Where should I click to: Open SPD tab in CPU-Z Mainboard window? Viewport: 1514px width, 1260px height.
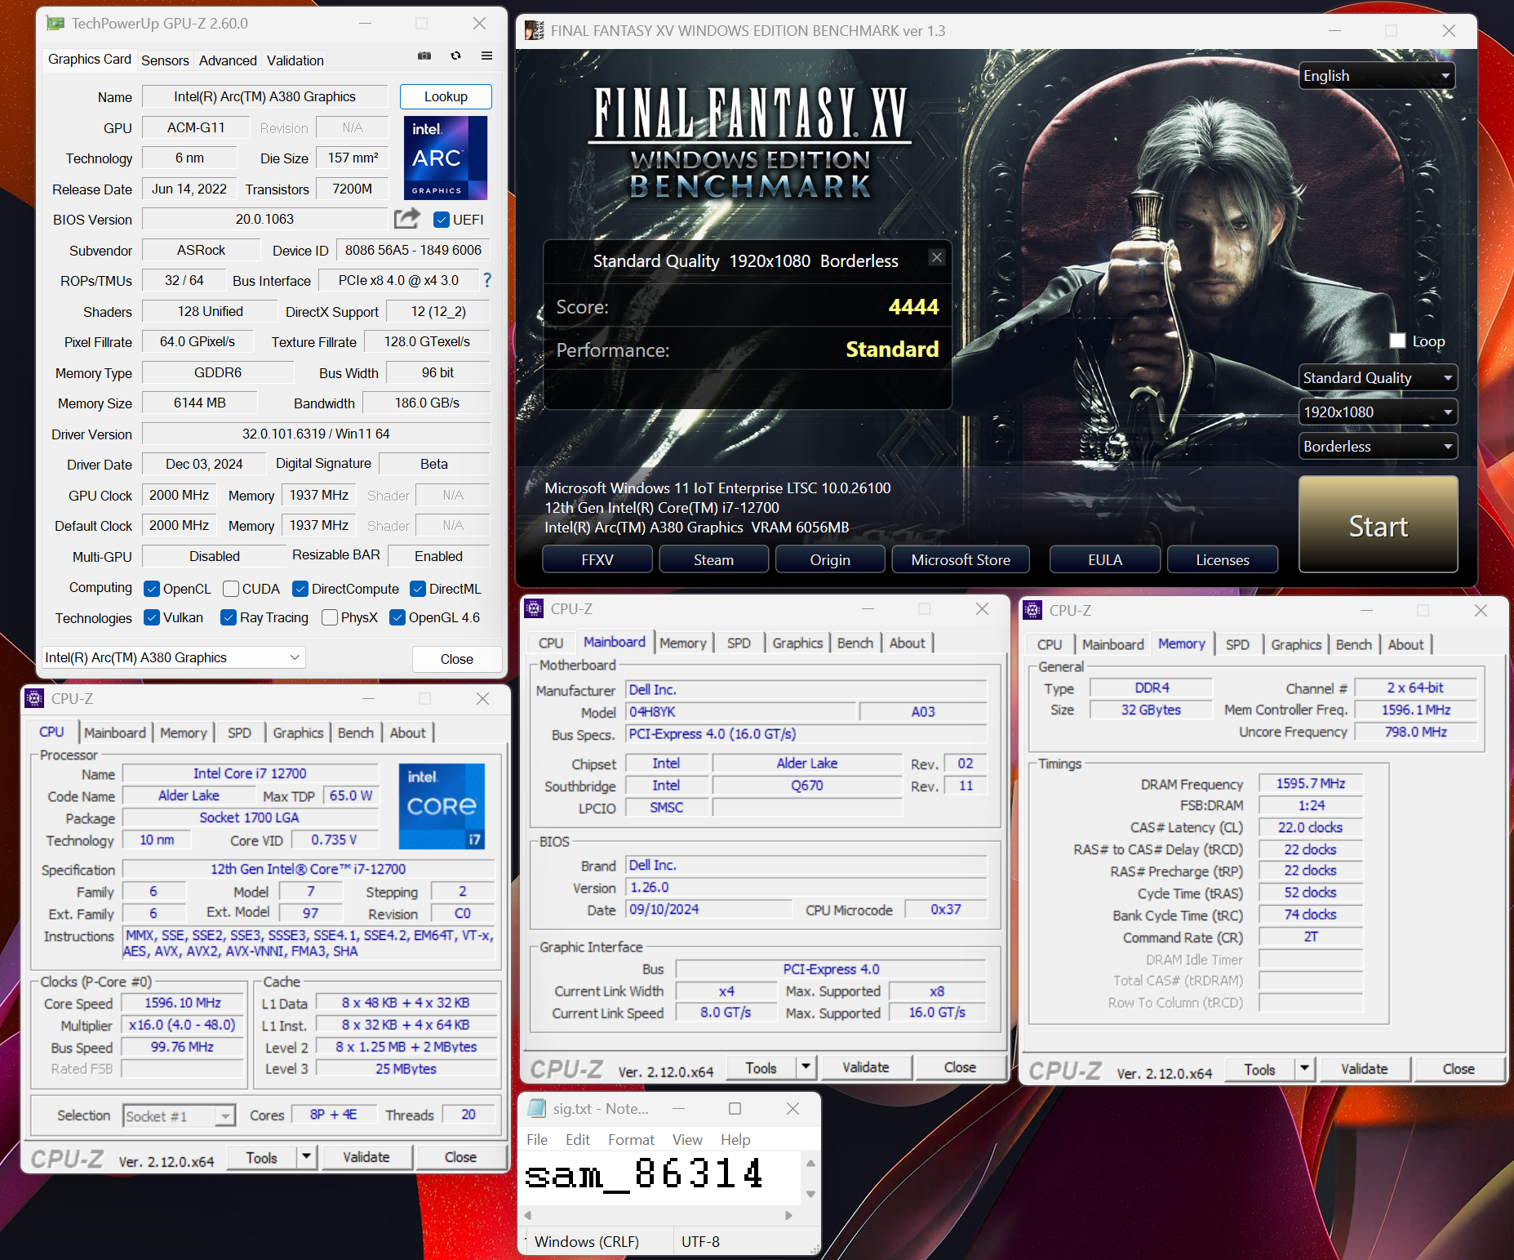(x=739, y=643)
